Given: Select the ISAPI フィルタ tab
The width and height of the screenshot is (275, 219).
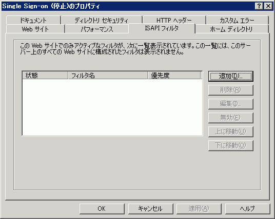Looking at the screenshot, I should coord(162,28).
